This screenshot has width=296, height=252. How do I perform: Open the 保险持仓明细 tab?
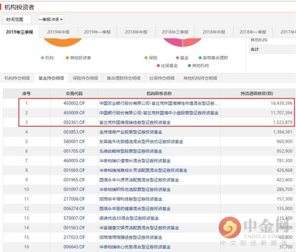[x=85, y=78]
